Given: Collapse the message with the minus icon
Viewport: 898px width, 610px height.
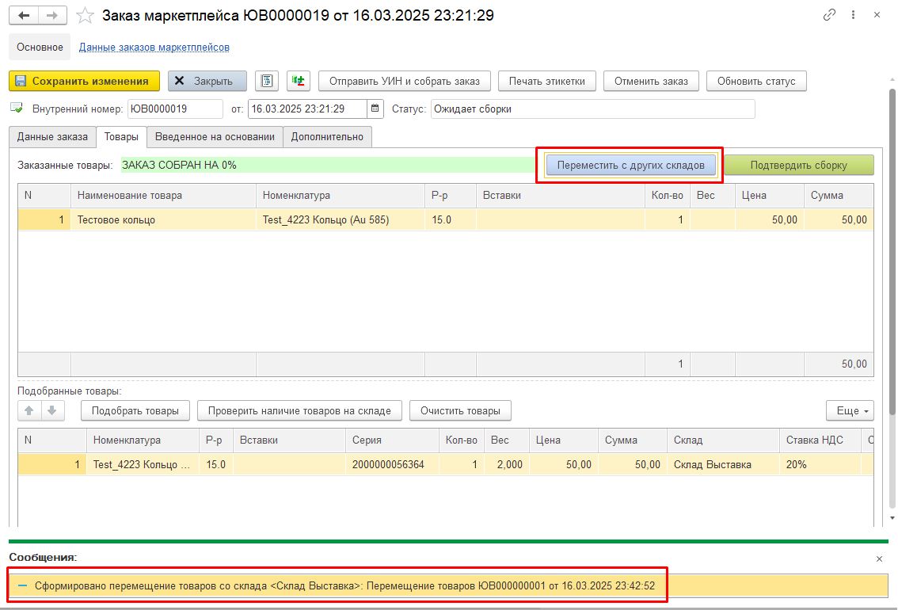Looking at the screenshot, I should (x=22, y=586).
